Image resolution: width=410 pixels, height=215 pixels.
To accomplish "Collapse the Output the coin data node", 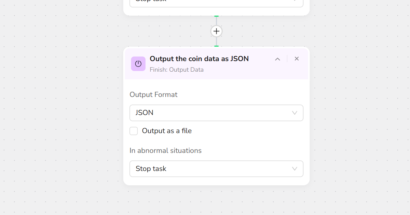I will [277, 59].
